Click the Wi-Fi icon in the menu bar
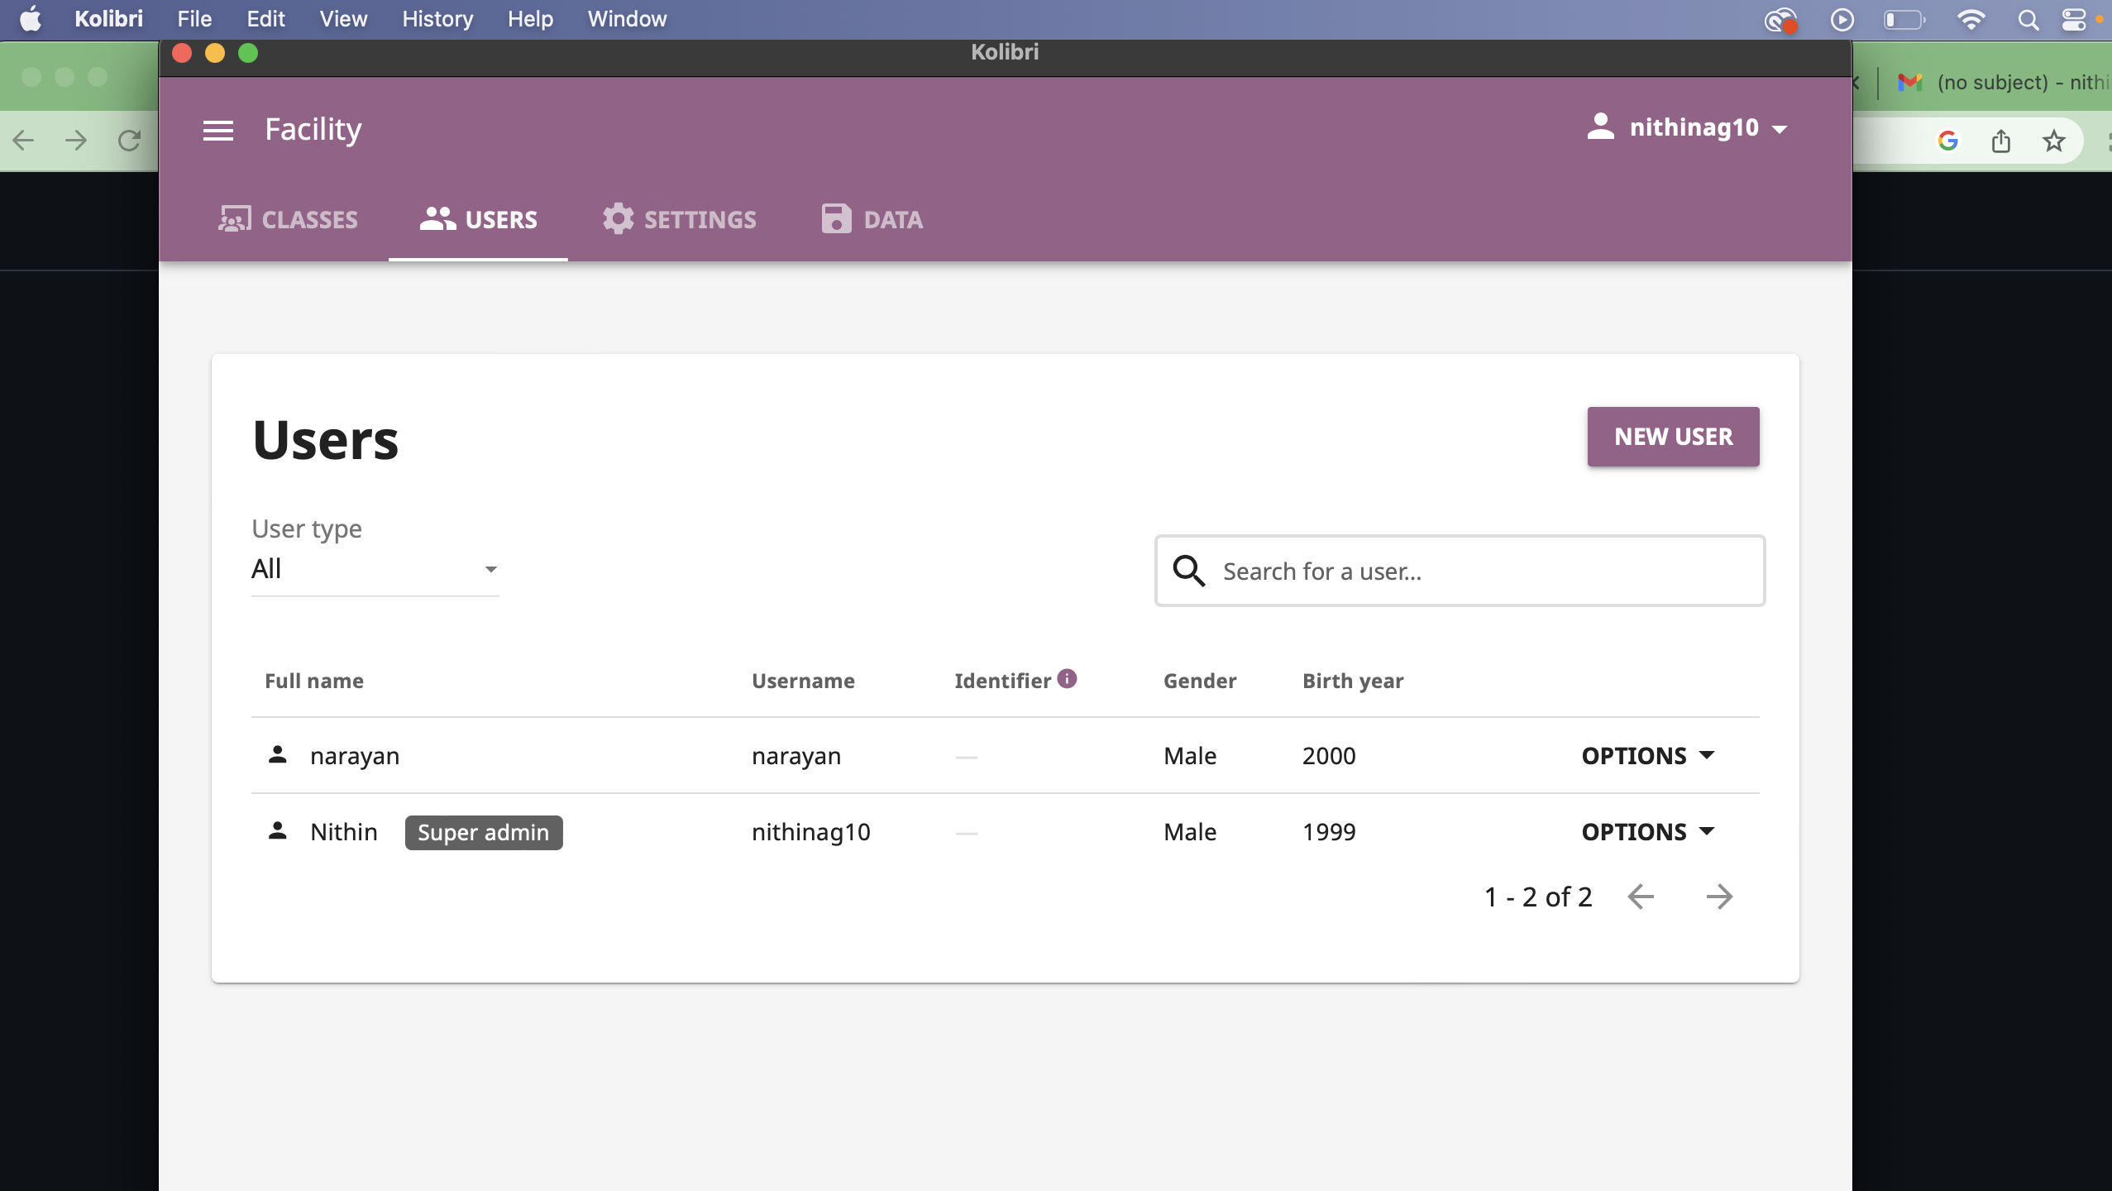2112x1191 pixels. tap(1972, 19)
